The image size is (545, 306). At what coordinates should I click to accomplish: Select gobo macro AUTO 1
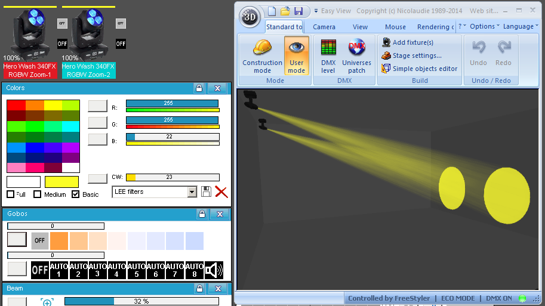click(59, 270)
